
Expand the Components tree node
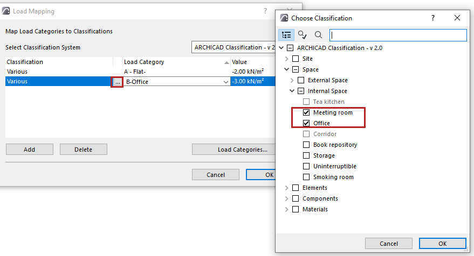(x=286, y=198)
